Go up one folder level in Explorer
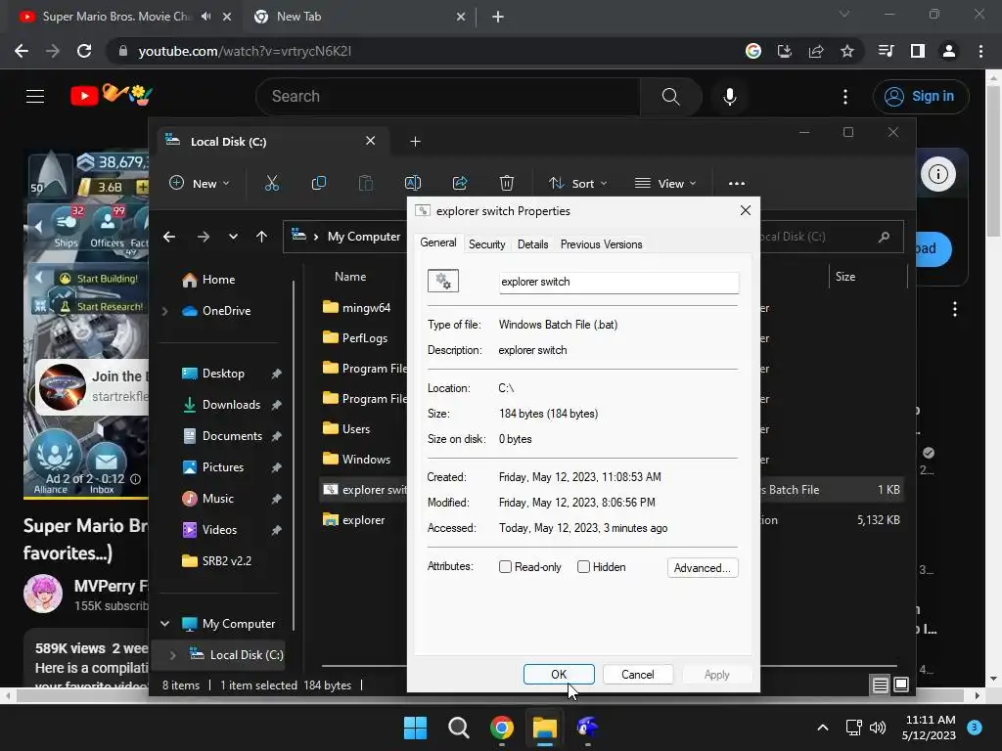1002x751 pixels. pos(261,237)
